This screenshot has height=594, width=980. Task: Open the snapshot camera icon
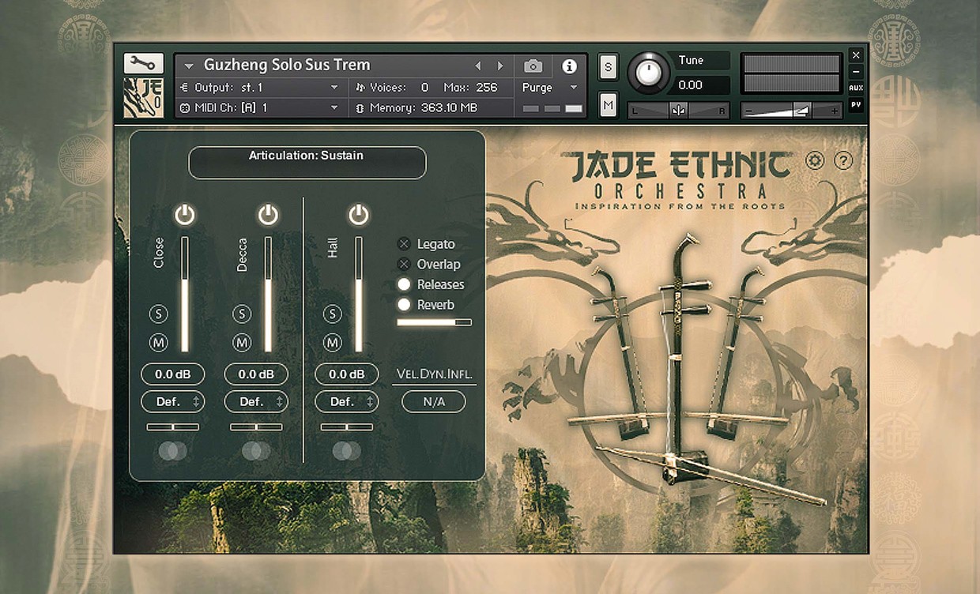click(533, 66)
